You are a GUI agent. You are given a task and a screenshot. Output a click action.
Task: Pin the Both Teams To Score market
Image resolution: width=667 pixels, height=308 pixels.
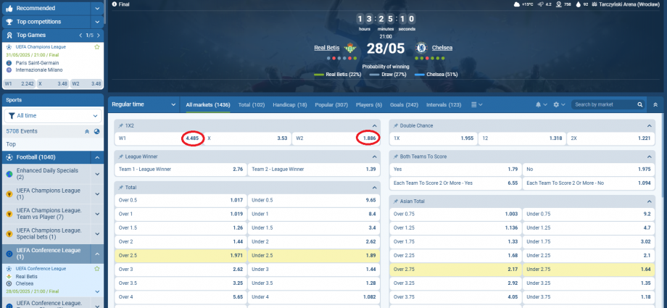tap(396, 157)
